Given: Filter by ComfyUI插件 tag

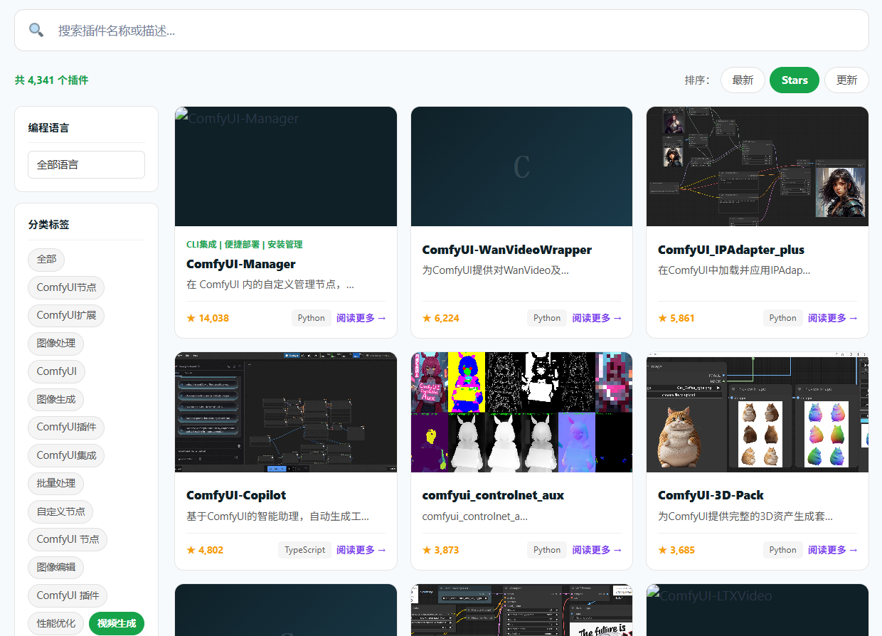Looking at the screenshot, I should 66,428.
